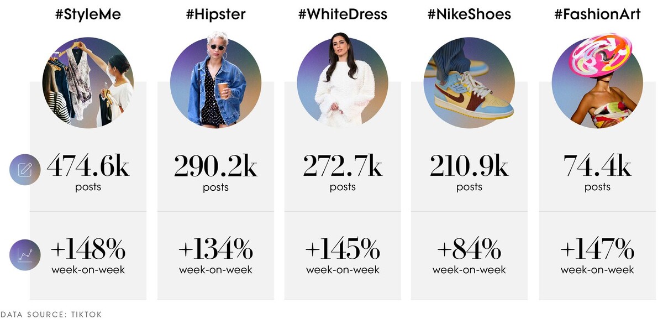
Task: Click the 74.4k posts figure
Action: 597,173
